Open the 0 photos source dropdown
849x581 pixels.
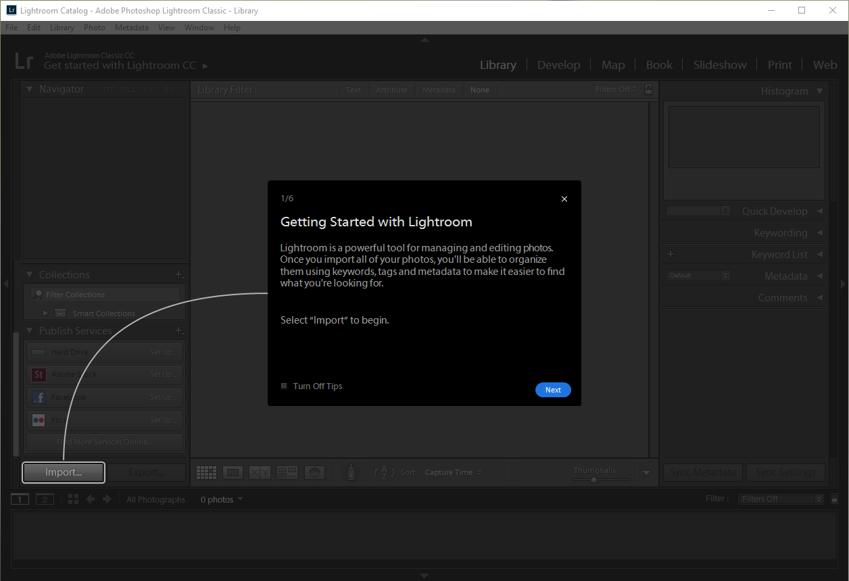coord(221,500)
